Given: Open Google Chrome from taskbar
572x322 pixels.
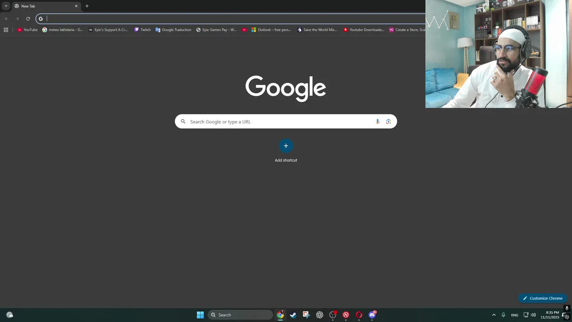Looking at the screenshot, I should [x=280, y=315].
